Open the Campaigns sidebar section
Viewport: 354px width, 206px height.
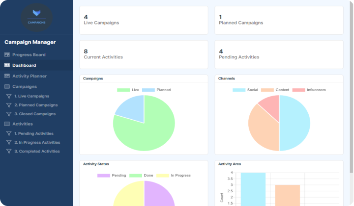[25, 86]
